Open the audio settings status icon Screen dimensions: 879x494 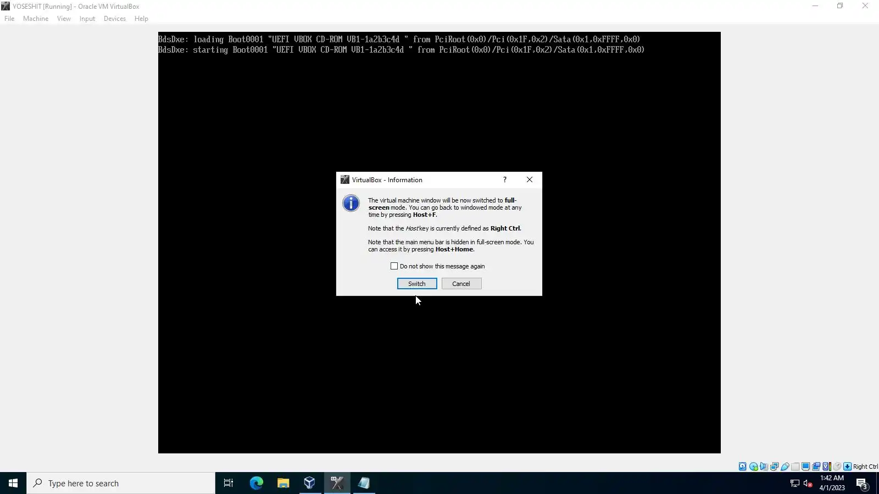[764, 467]
